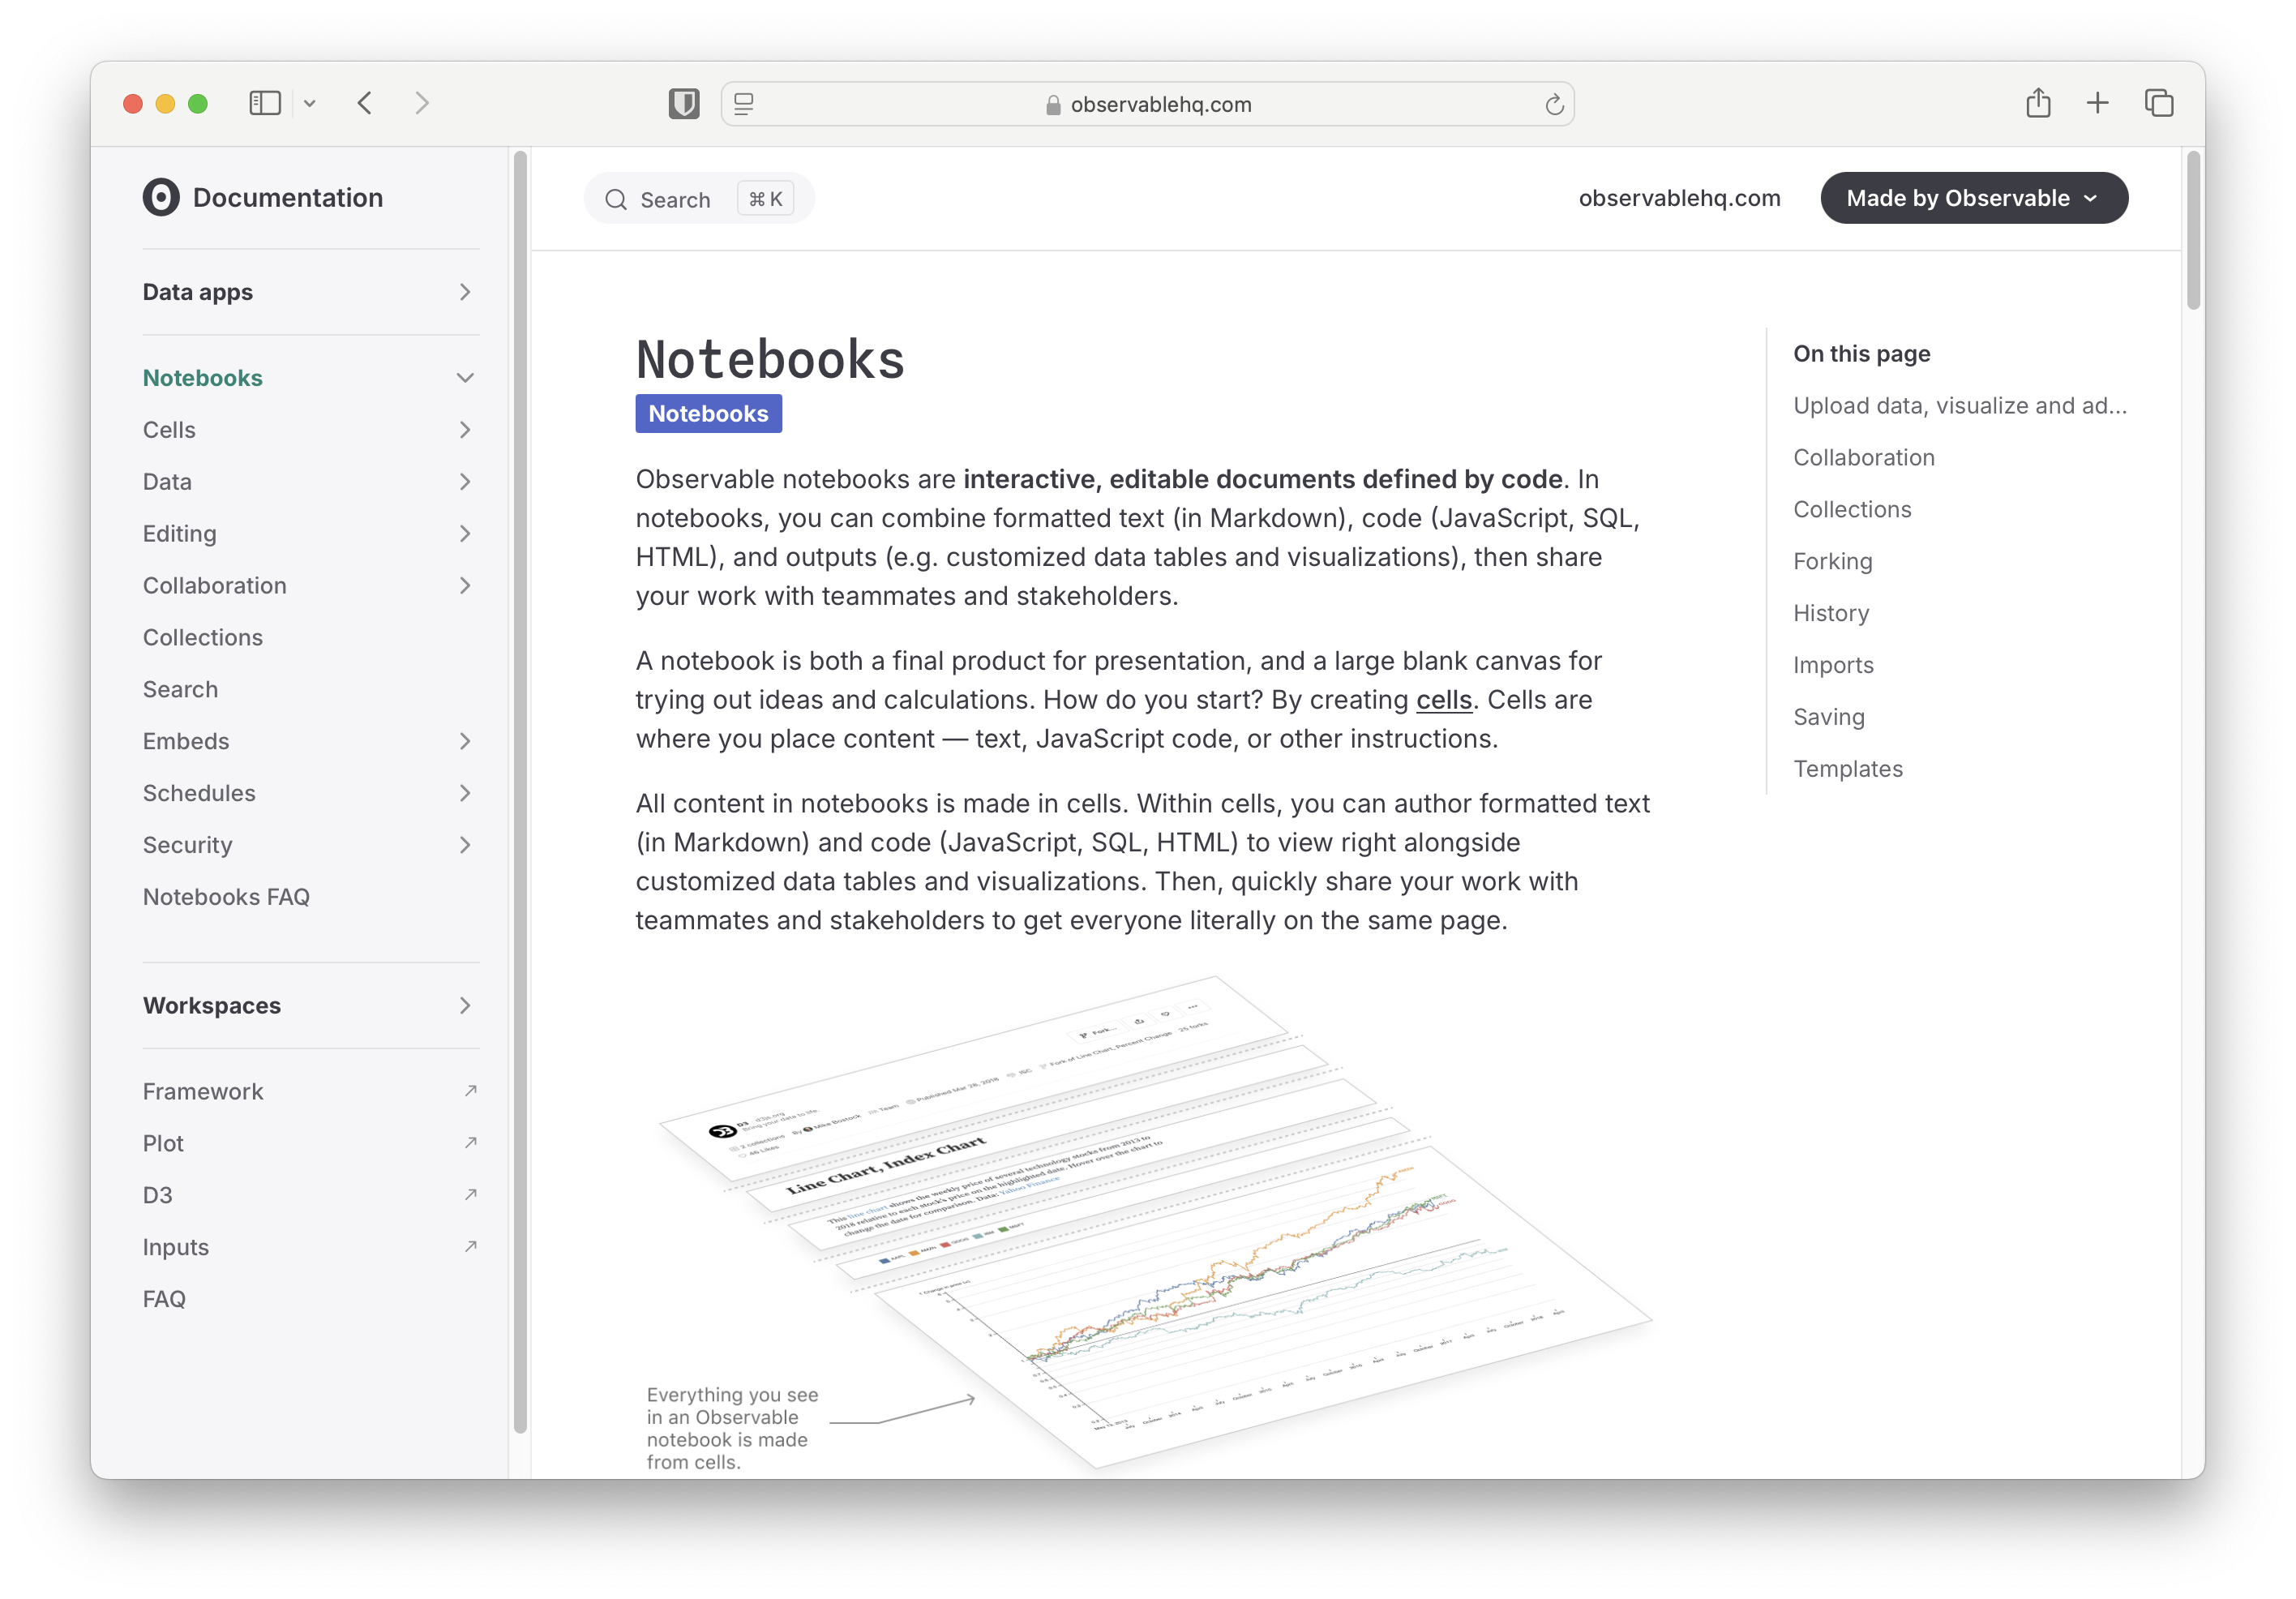The width and height of the screenshot is (2296, 1599).
Task: Click the observablehq.com header link
Action: click(x=1679, y=198)
